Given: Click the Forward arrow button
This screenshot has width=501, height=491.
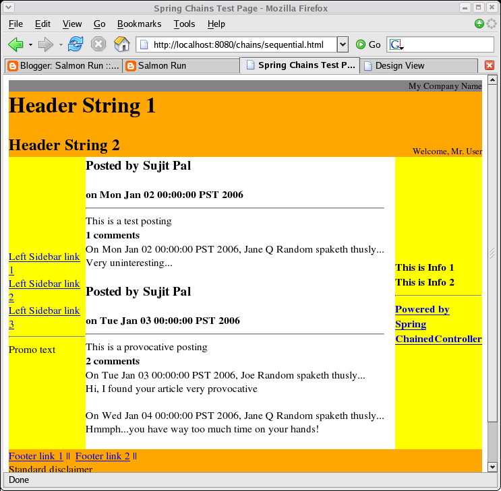Looking at the screenshot, I should pos(46,44).
